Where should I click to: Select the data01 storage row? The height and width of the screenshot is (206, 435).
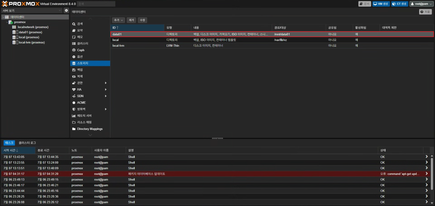coord(272,34)
